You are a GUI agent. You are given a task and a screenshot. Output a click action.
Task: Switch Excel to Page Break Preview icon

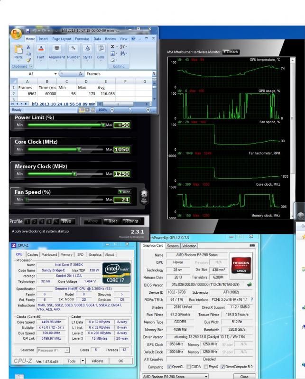(93, 110)
